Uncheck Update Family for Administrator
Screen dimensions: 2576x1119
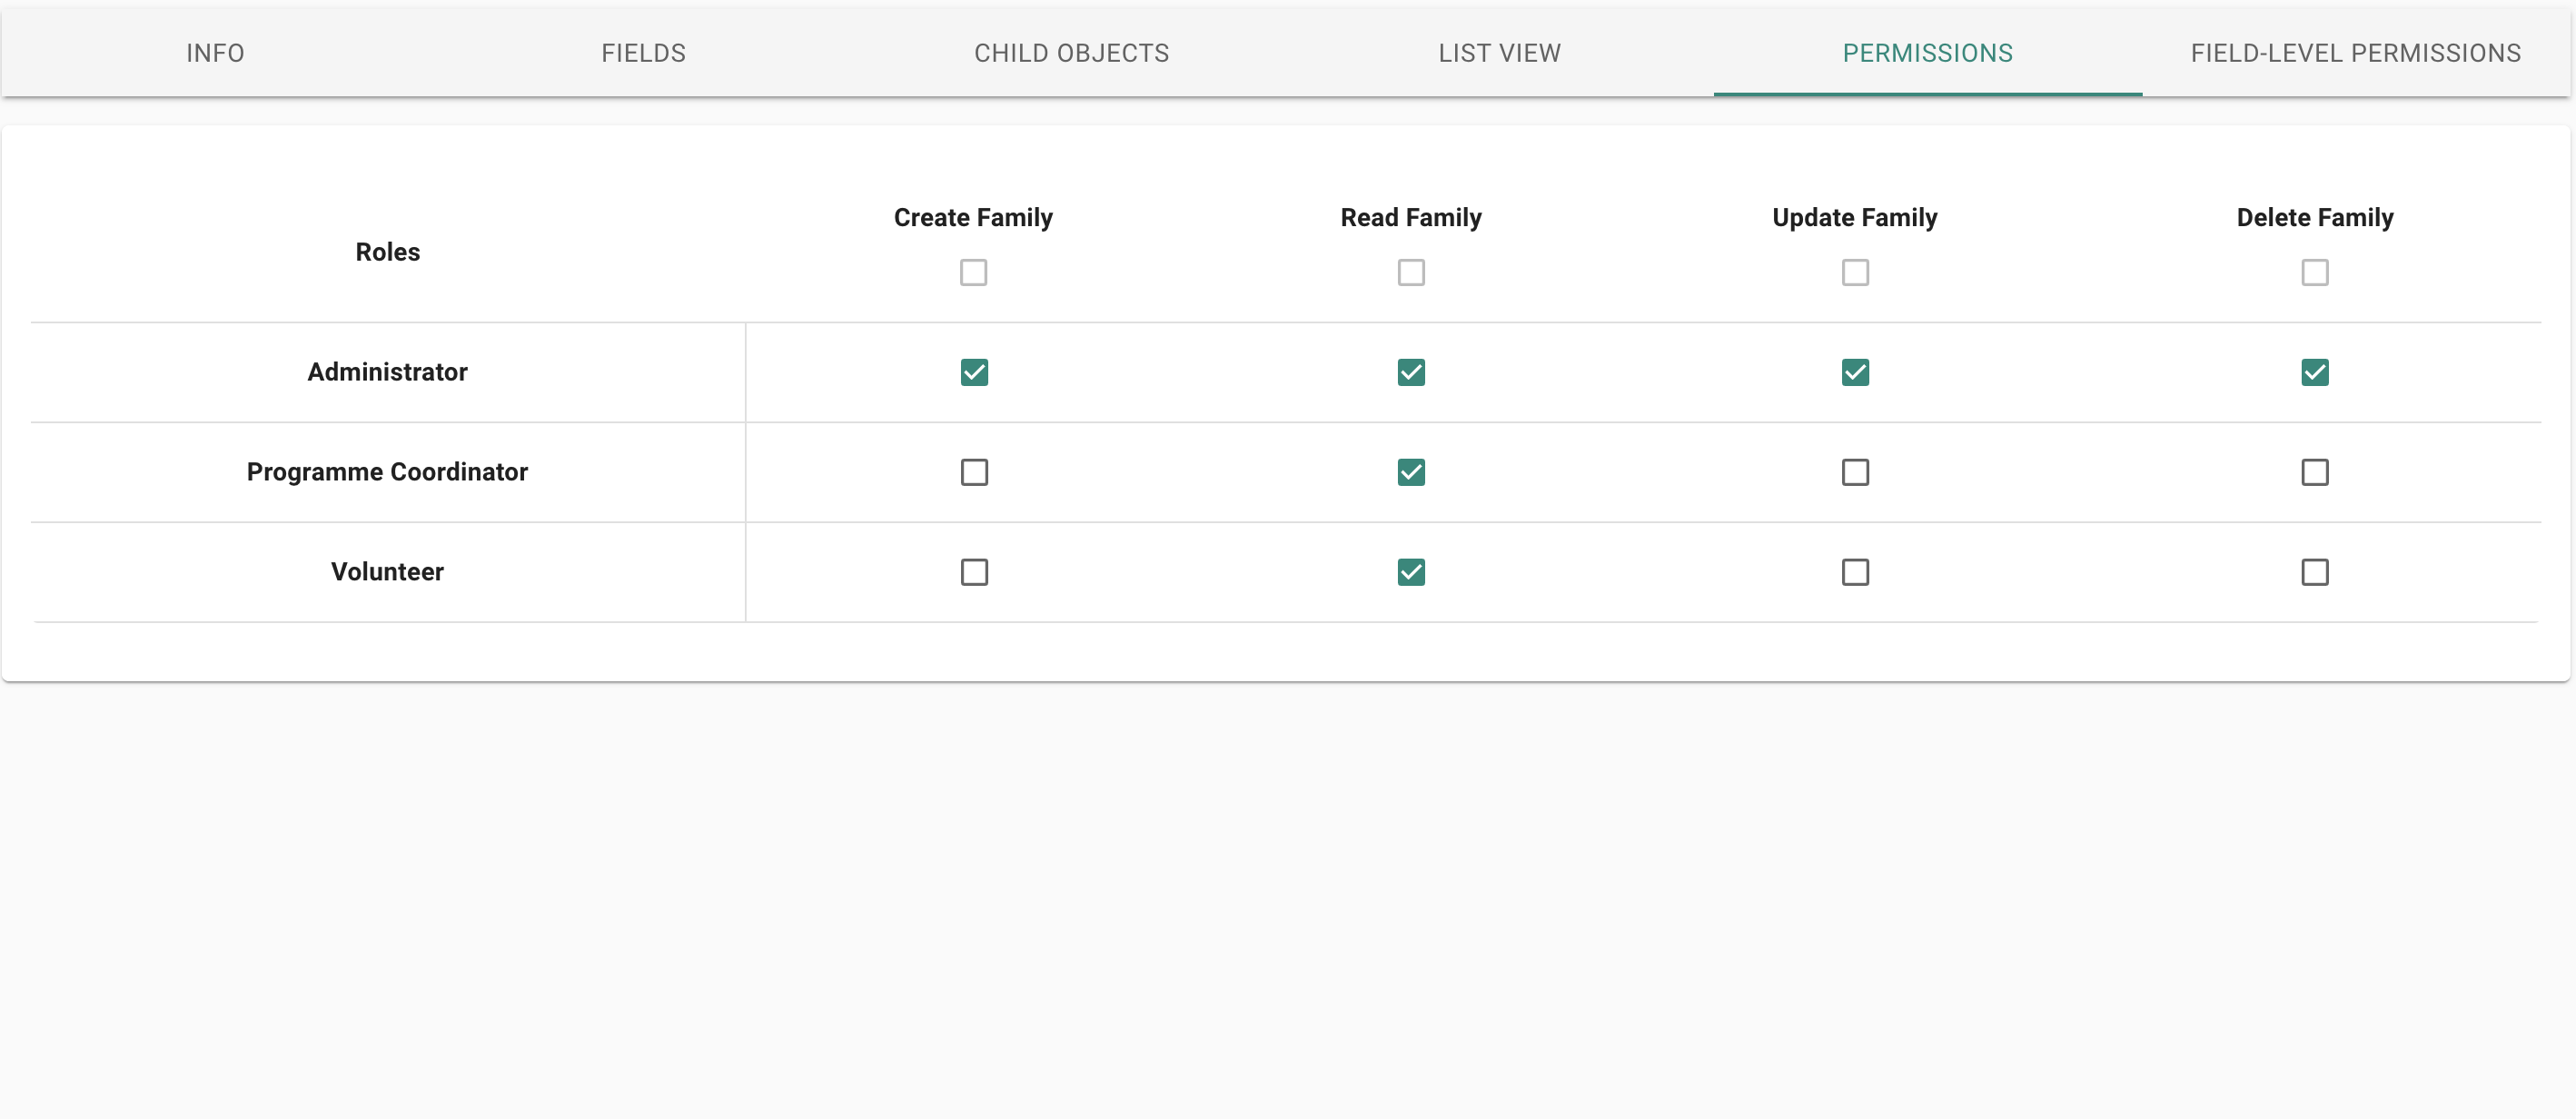pos(1855,372)
